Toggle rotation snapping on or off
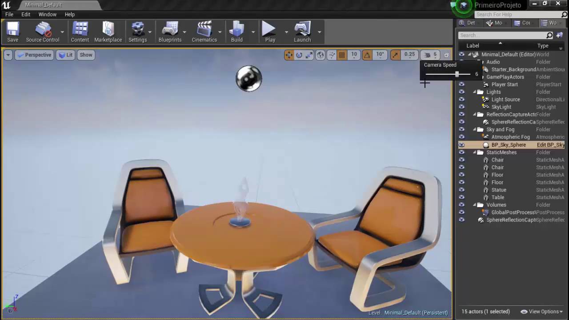 (367, 55)
